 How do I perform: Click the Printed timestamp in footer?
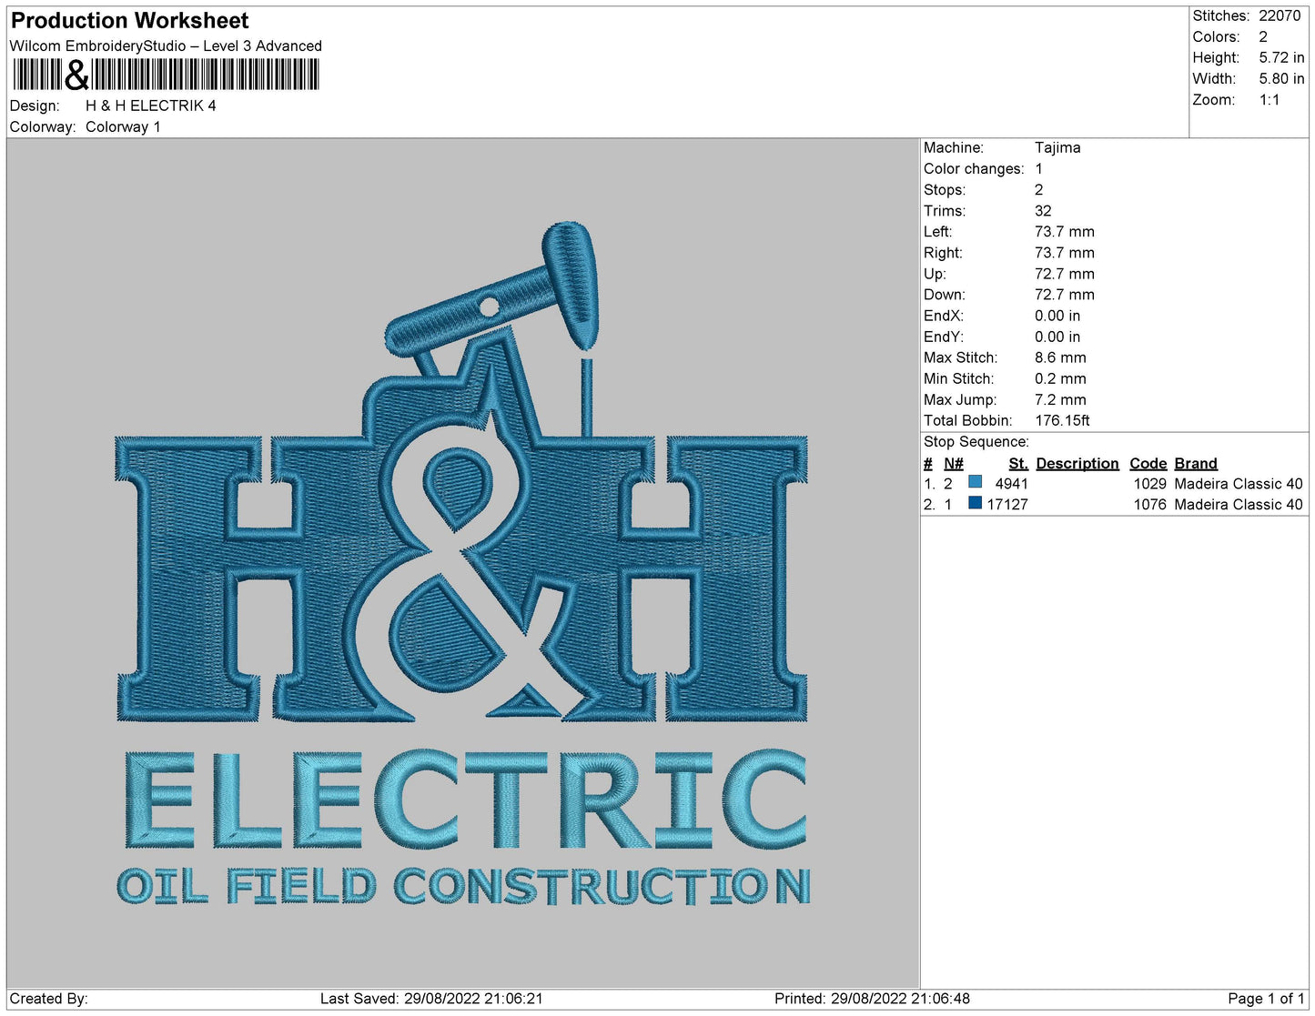tap(872, 999)
